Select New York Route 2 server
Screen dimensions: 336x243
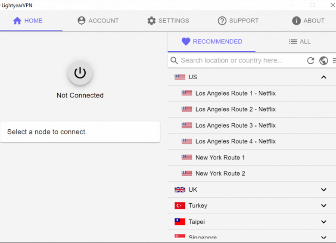click(x=252, y=174)
